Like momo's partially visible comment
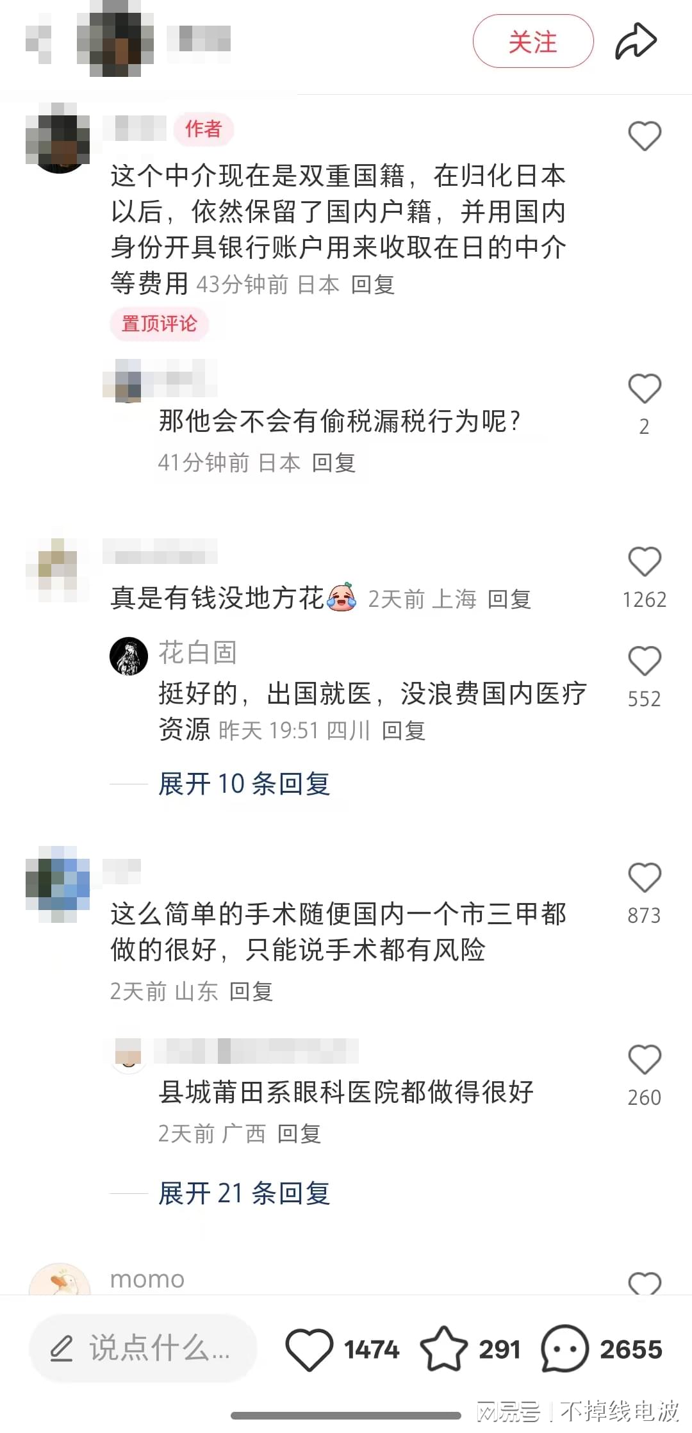692x1433 pixels. 644,1284
